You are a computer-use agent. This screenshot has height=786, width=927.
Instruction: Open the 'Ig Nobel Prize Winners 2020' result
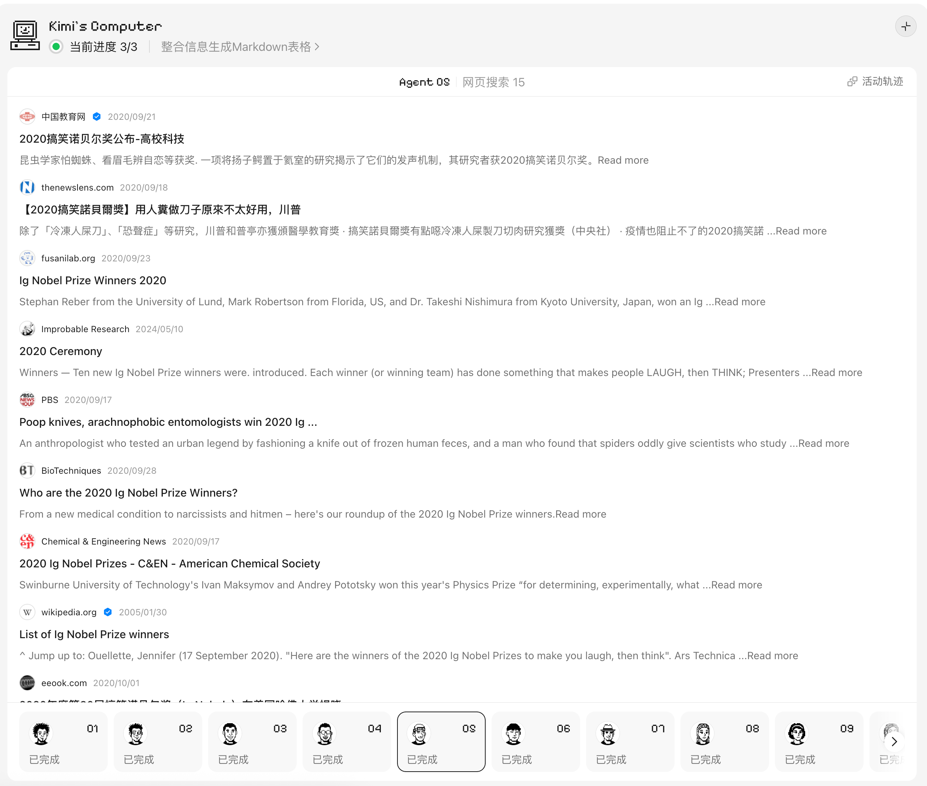93,281
